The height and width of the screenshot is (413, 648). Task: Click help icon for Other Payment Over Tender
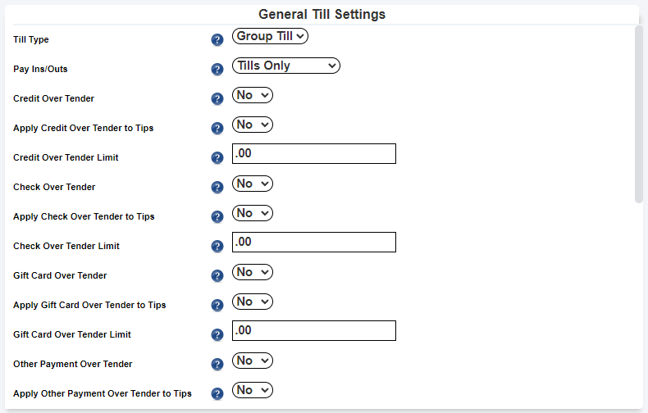pos(217,365)
